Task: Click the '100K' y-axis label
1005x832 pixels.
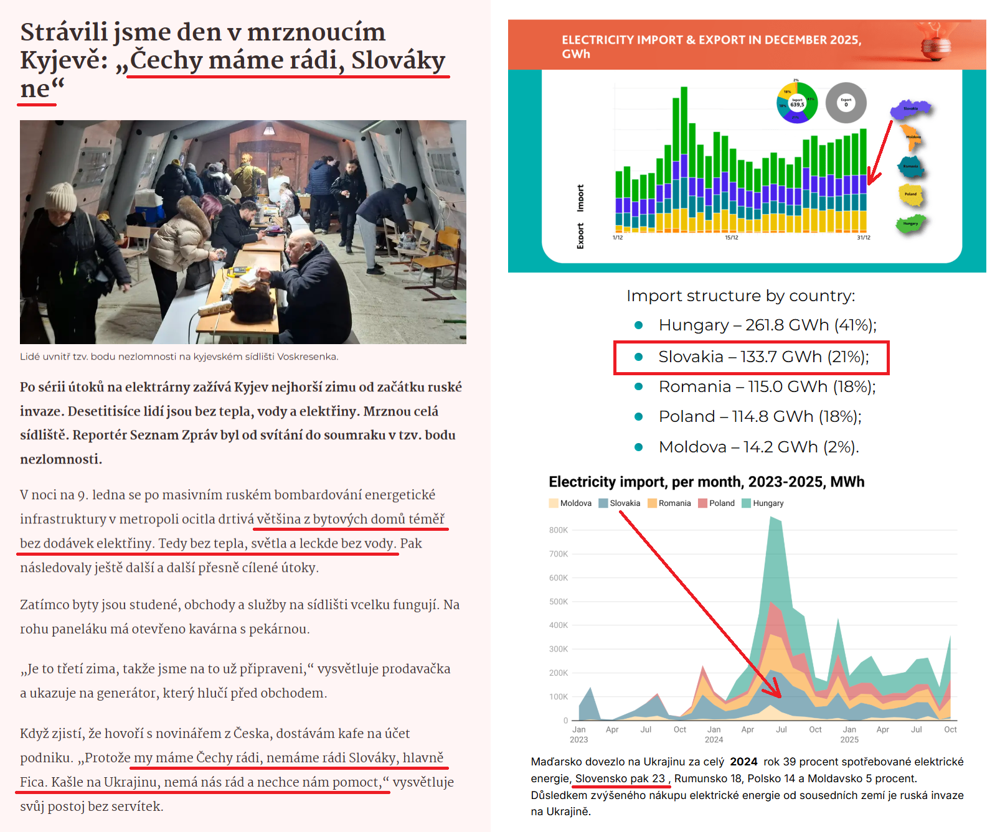Action: (558, 697)
